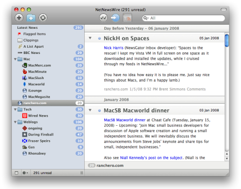Click the red flag icon beside Flagged Items

pyautogui.click(x=20, y=34)
